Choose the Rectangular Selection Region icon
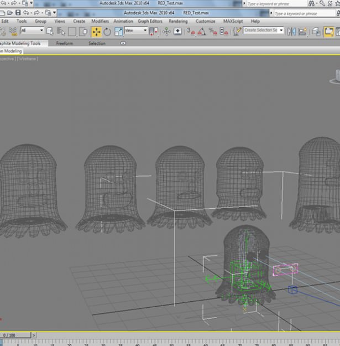 point(72,32)
